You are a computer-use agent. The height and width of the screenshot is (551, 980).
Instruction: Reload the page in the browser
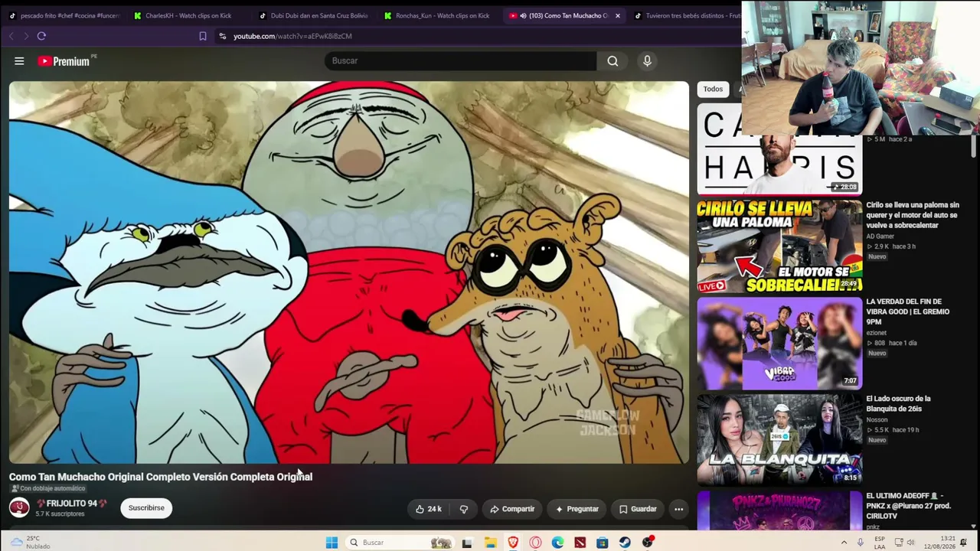(41, 36)
